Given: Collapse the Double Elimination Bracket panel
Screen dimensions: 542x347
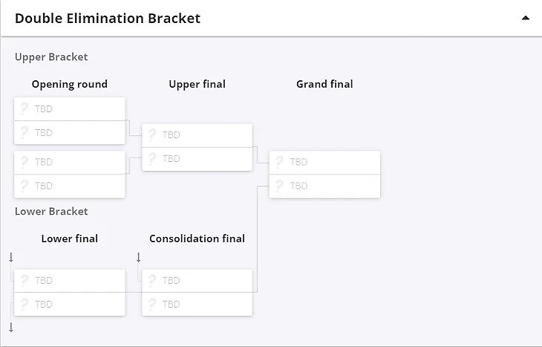Looking at the screenshot, I should [526, 18].
